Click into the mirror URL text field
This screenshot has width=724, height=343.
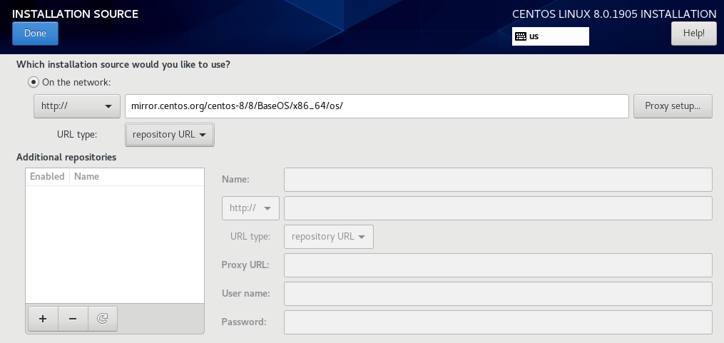tap(376, 106)
